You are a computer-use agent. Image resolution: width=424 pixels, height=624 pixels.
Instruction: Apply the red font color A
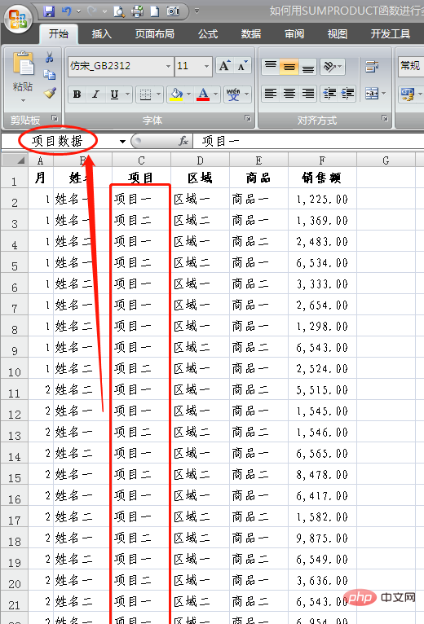[x=203, y=94]
